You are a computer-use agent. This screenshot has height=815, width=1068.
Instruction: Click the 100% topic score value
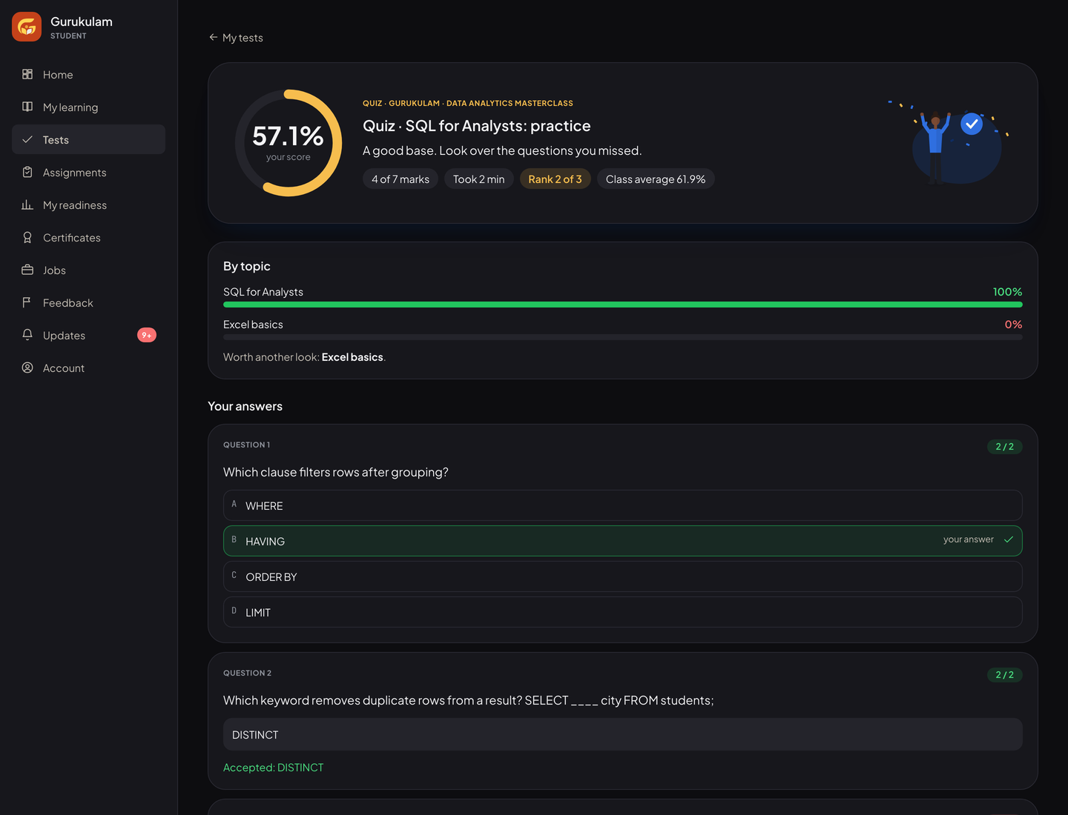point(1007,292)
